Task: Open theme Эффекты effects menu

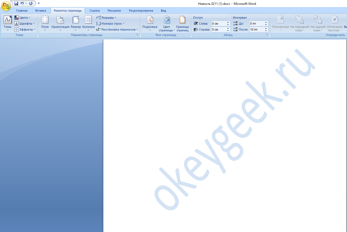Action: [25, 29]
